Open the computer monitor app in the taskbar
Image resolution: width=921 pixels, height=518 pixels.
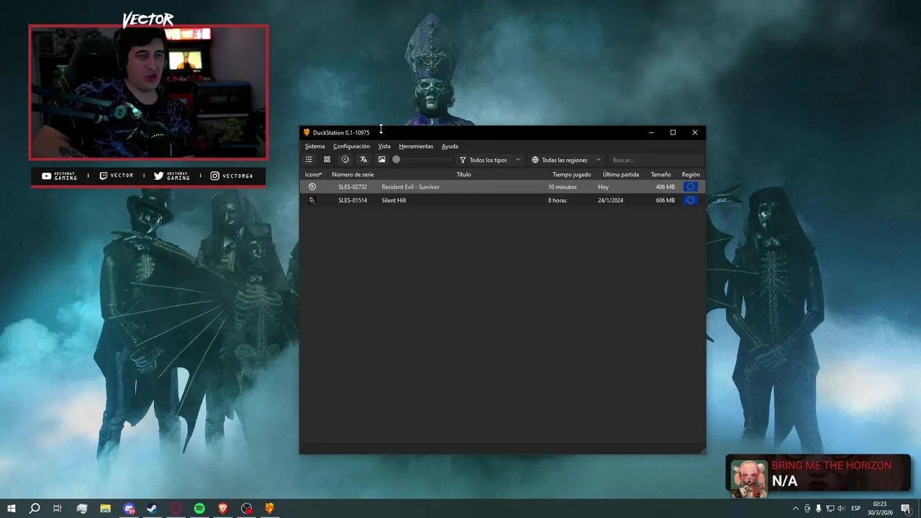82,509
